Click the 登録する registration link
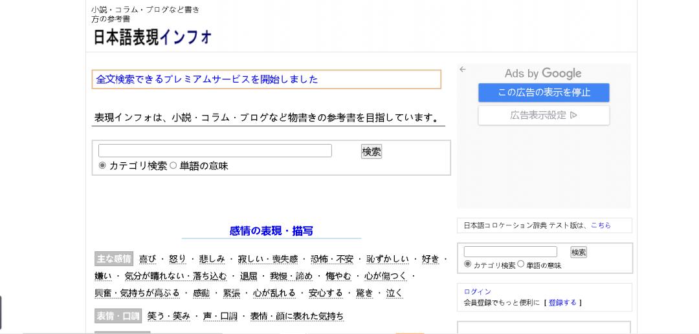 562,302
